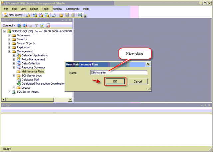
Task: Expand the Security folder
Action: point(9,39)
